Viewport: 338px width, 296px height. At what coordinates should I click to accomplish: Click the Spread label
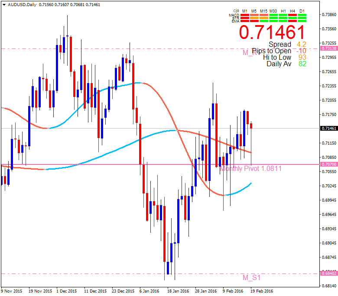280,44
